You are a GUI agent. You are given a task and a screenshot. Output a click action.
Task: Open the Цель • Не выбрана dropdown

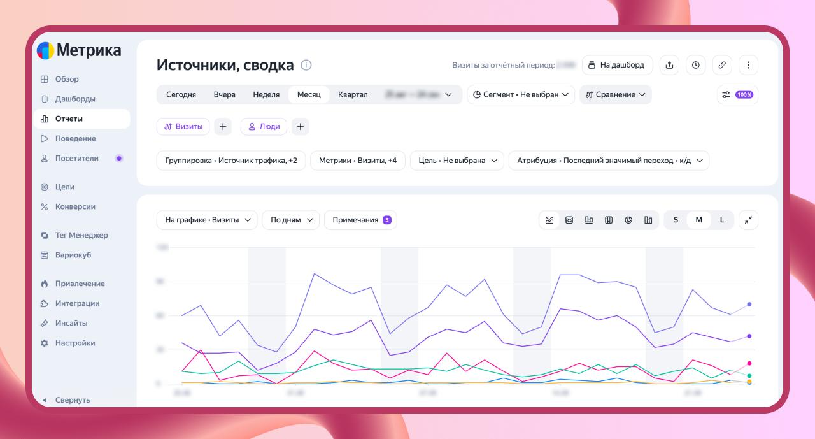click(x=457, y=161)
